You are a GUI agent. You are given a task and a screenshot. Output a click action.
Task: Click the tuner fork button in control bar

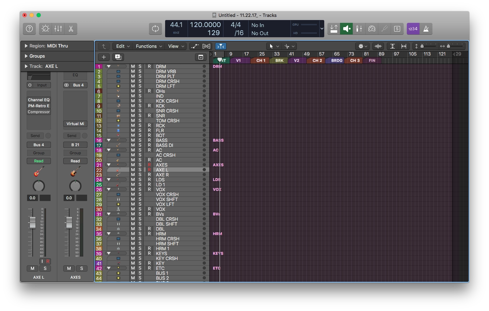coord(384,29)
